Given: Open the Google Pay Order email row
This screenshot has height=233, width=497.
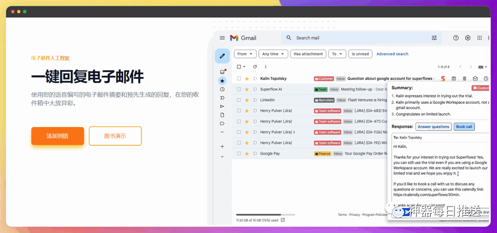Looking at the screenshot, I should 310,153.
